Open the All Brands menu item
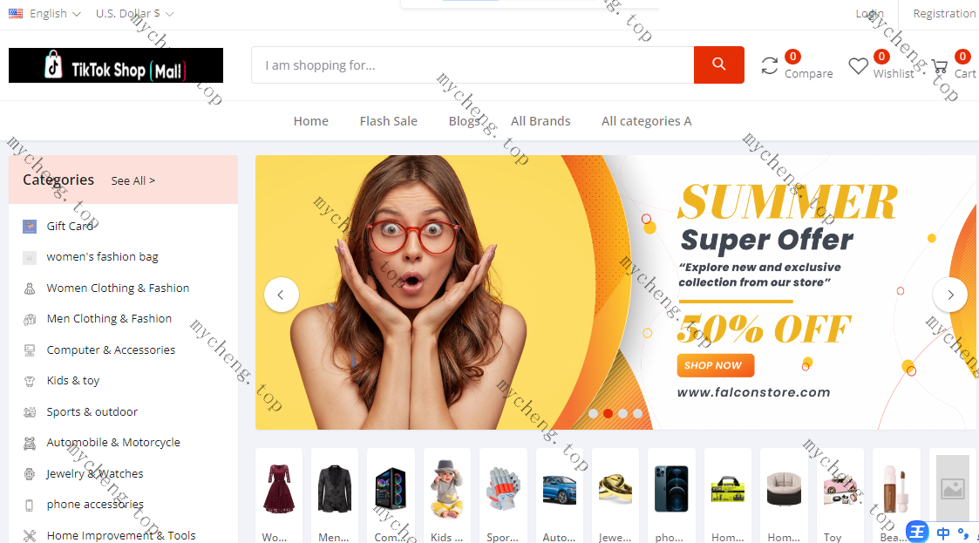 tap(540, 121)
